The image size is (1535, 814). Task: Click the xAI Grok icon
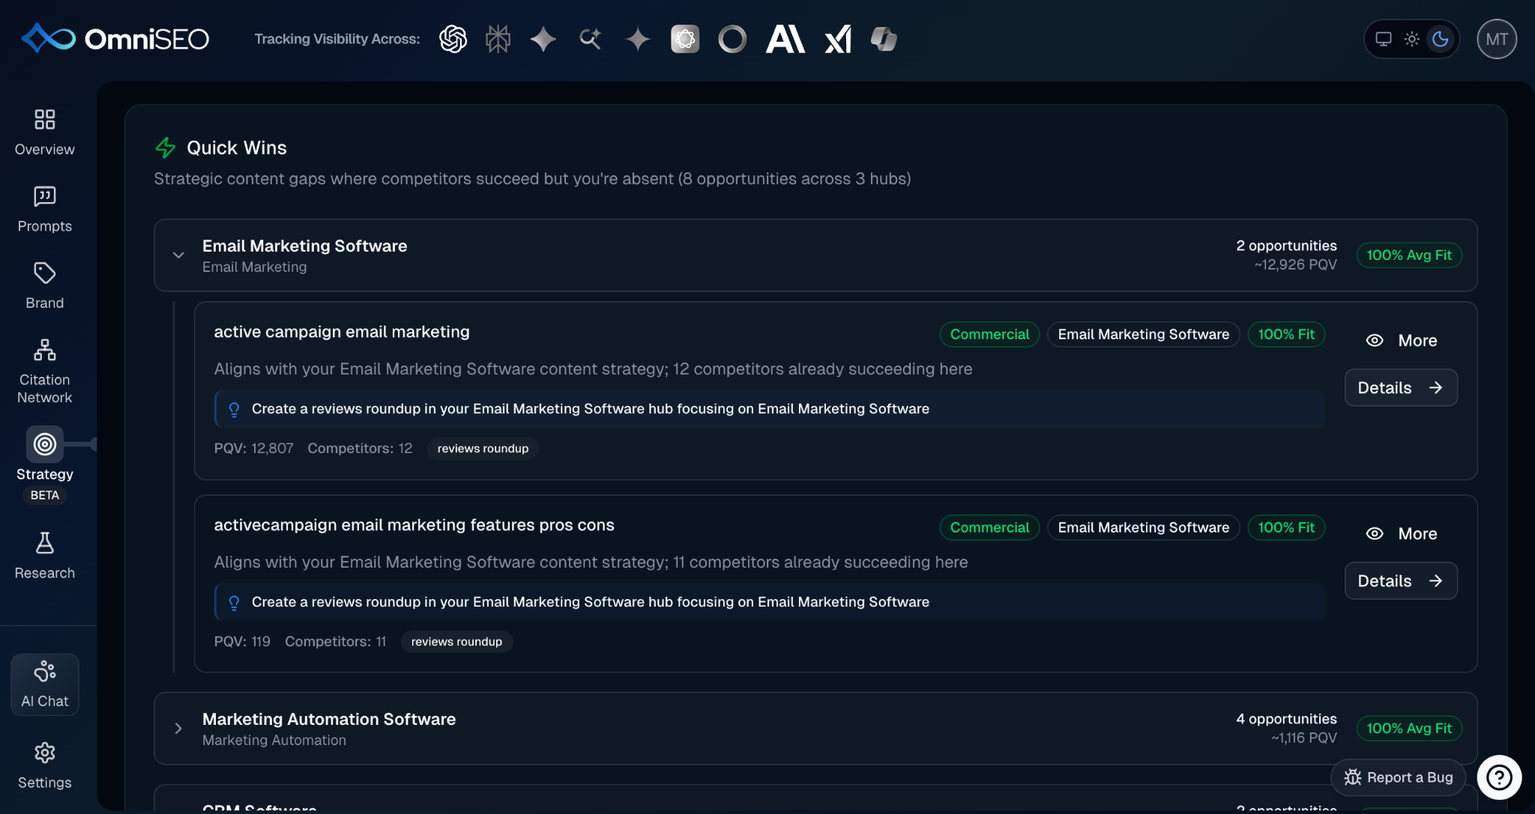[838, 39]
